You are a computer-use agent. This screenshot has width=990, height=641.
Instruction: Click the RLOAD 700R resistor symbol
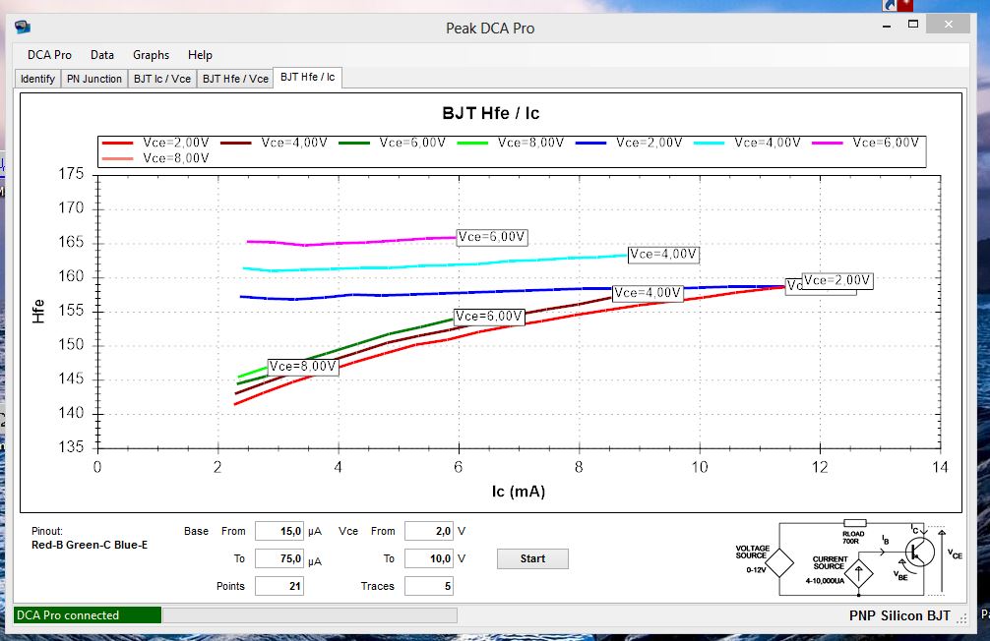[855, 523]
